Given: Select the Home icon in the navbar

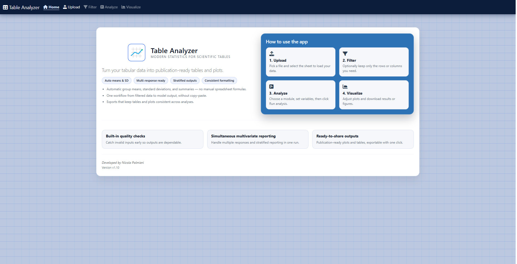Looking at the screenshot, I should pyautogui.click(x=45, y=7).
